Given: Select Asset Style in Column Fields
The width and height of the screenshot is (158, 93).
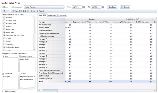Looking at the screenshot, I should pyautogui.click(x=24, y=59).
